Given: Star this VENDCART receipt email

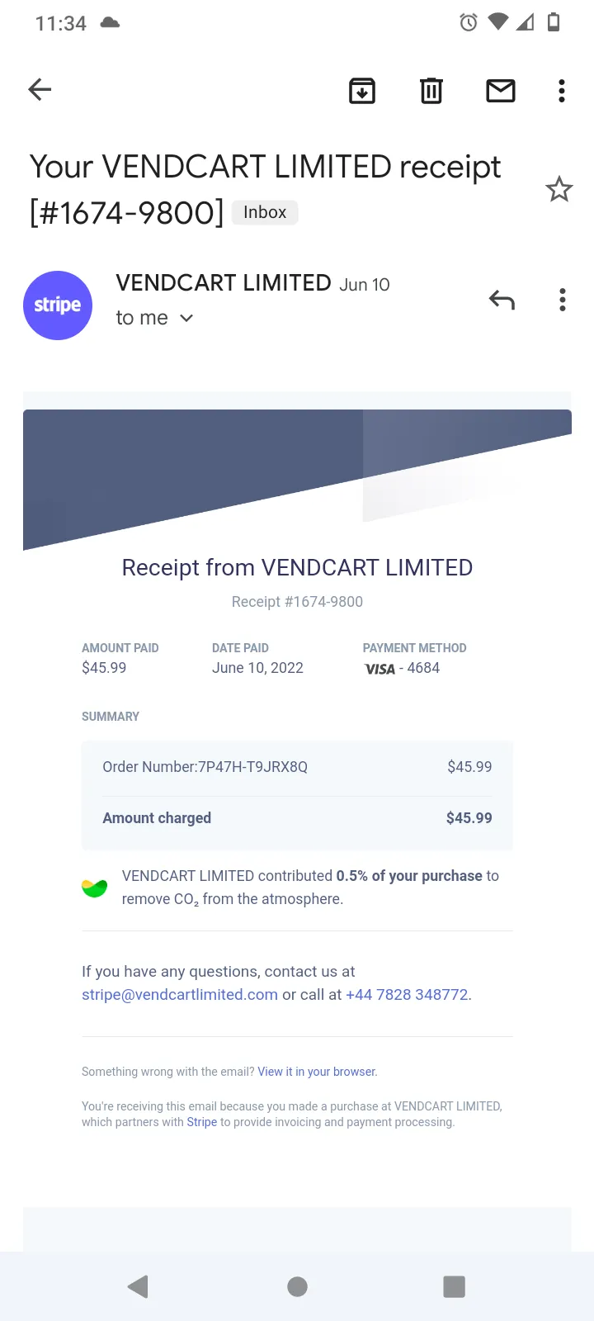Looking at the screenshot, I should [x=559, y=190].
